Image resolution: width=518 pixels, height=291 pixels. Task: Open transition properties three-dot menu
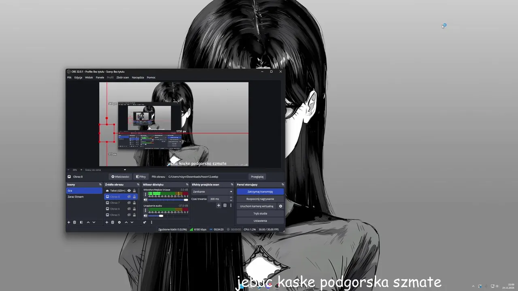coord(231,205)
